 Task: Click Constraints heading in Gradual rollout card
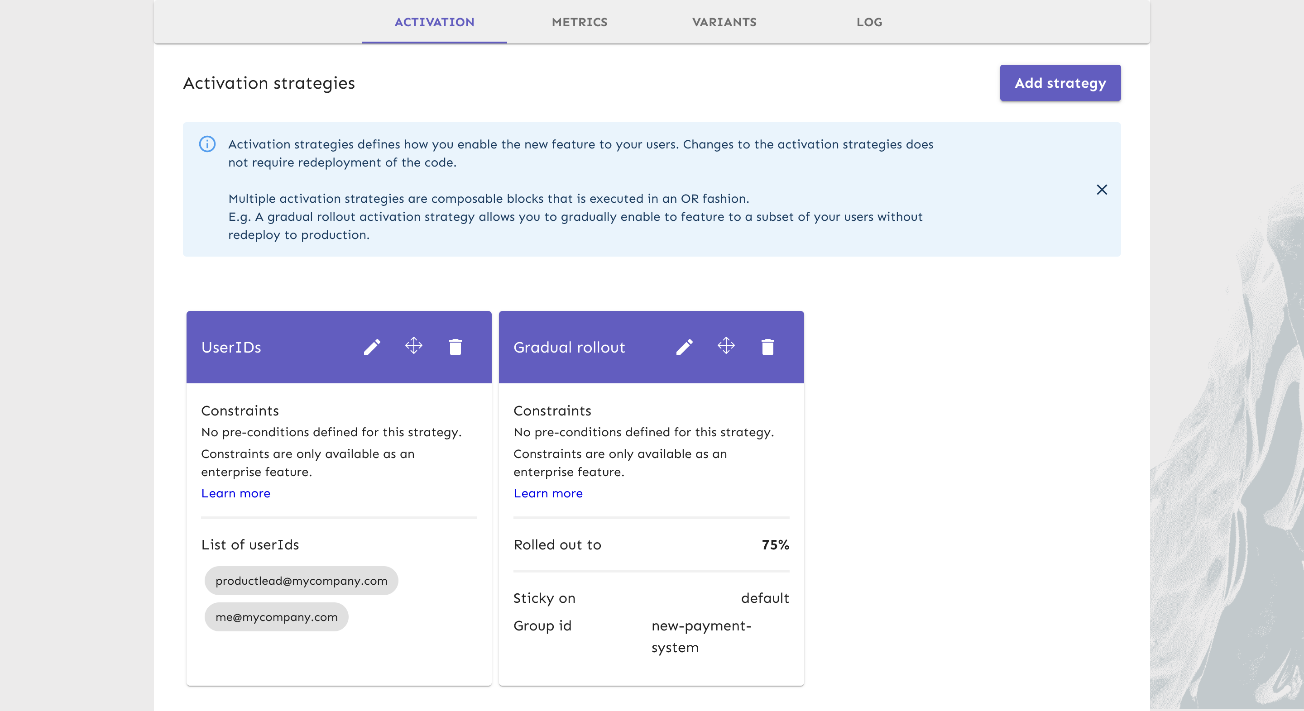(552, 411)
